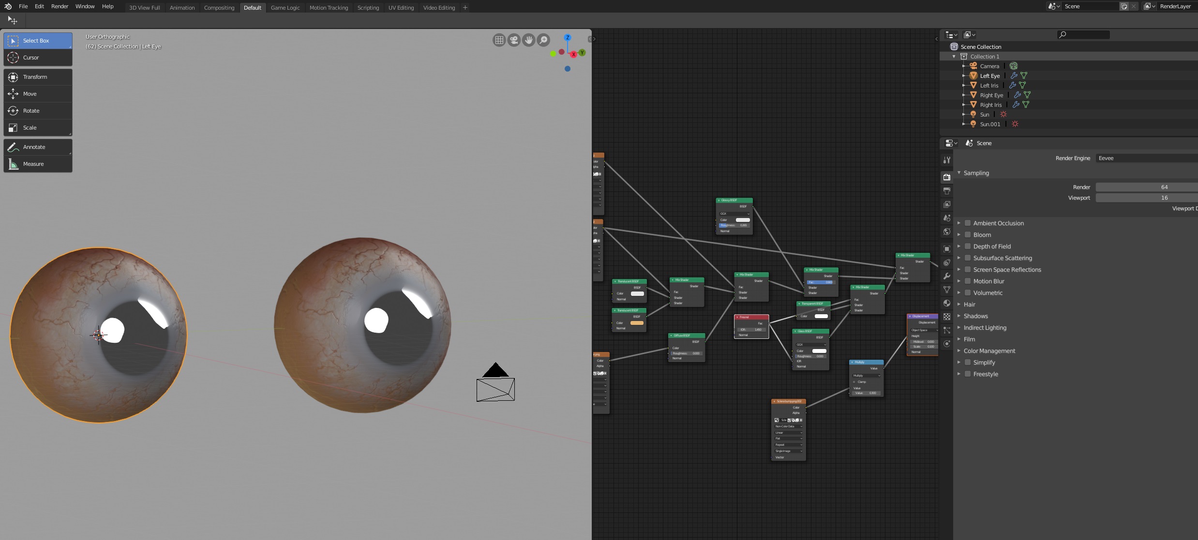Open the Render properties tab in Properties editor

[946, 177]
